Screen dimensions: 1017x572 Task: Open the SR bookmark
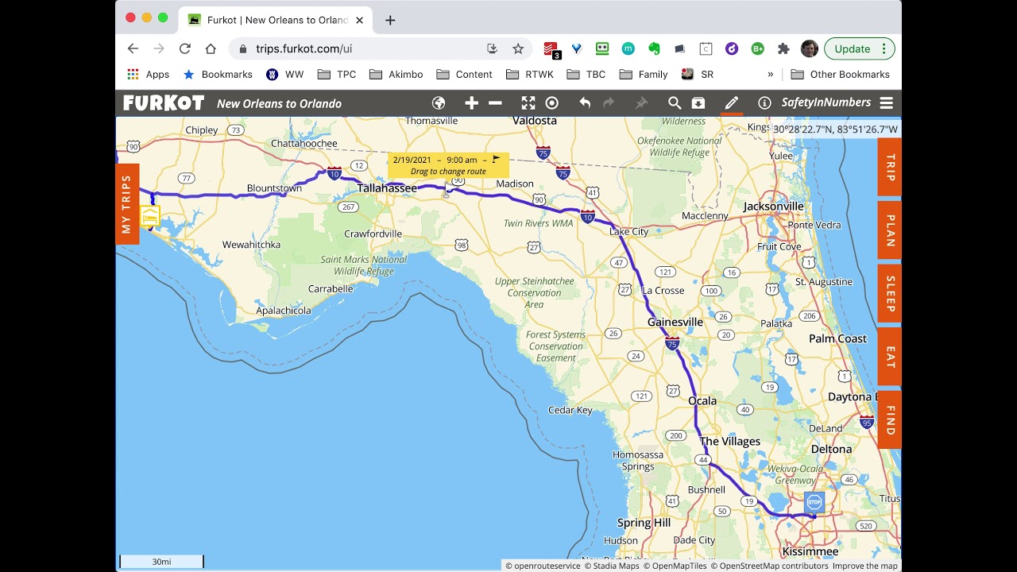coord(698,74)
